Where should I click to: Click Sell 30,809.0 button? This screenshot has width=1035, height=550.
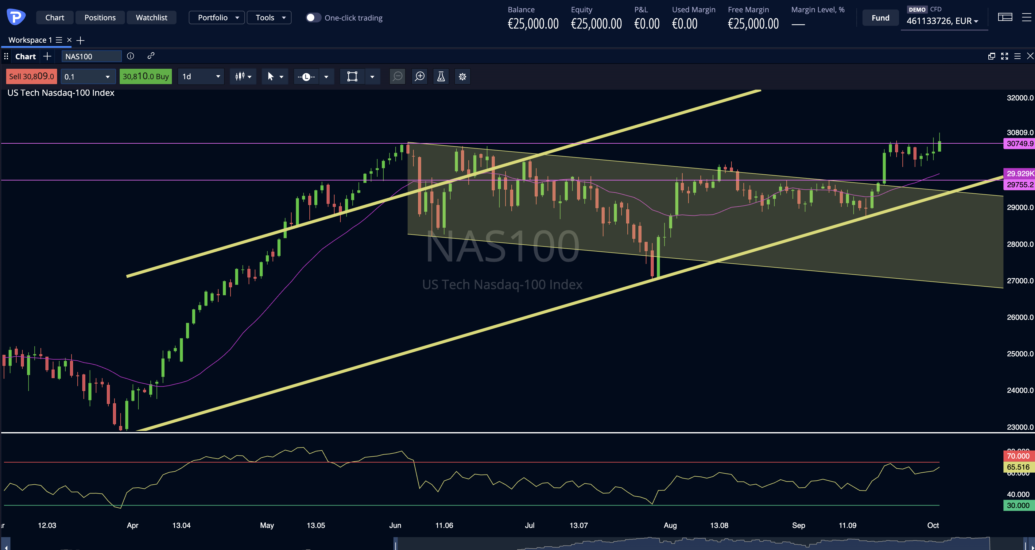coord(31,76)
